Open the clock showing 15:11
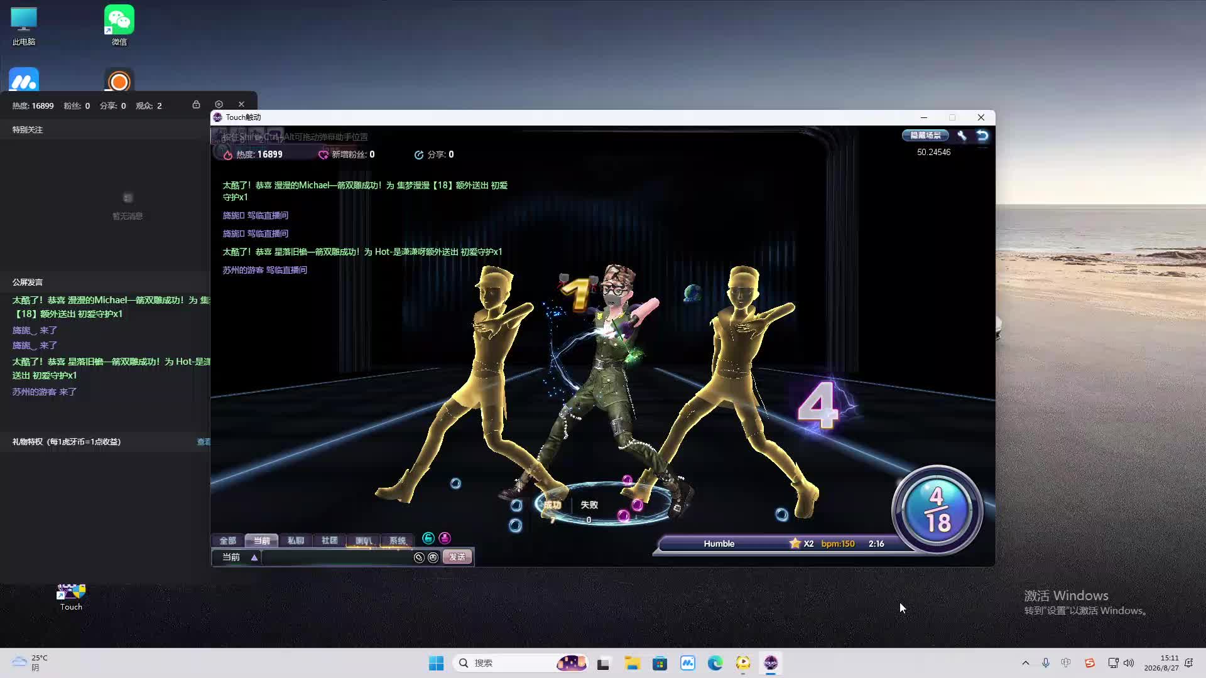This screenshot has width=1206, height=678. 1161,663
